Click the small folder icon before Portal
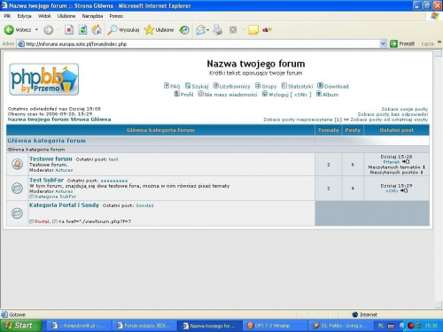The height and width of the screenshot is (332, 443). pos(32,221)
